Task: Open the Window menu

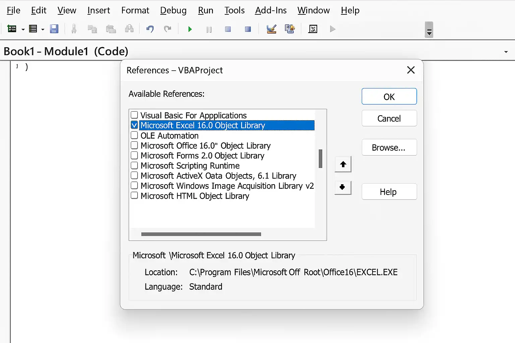Action: click(313, 10)
